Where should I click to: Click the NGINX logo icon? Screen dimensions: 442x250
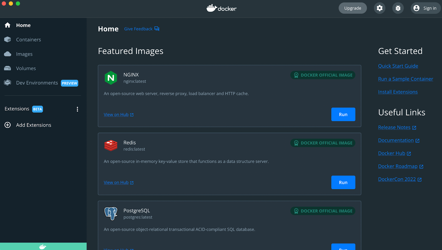(111, 78)
